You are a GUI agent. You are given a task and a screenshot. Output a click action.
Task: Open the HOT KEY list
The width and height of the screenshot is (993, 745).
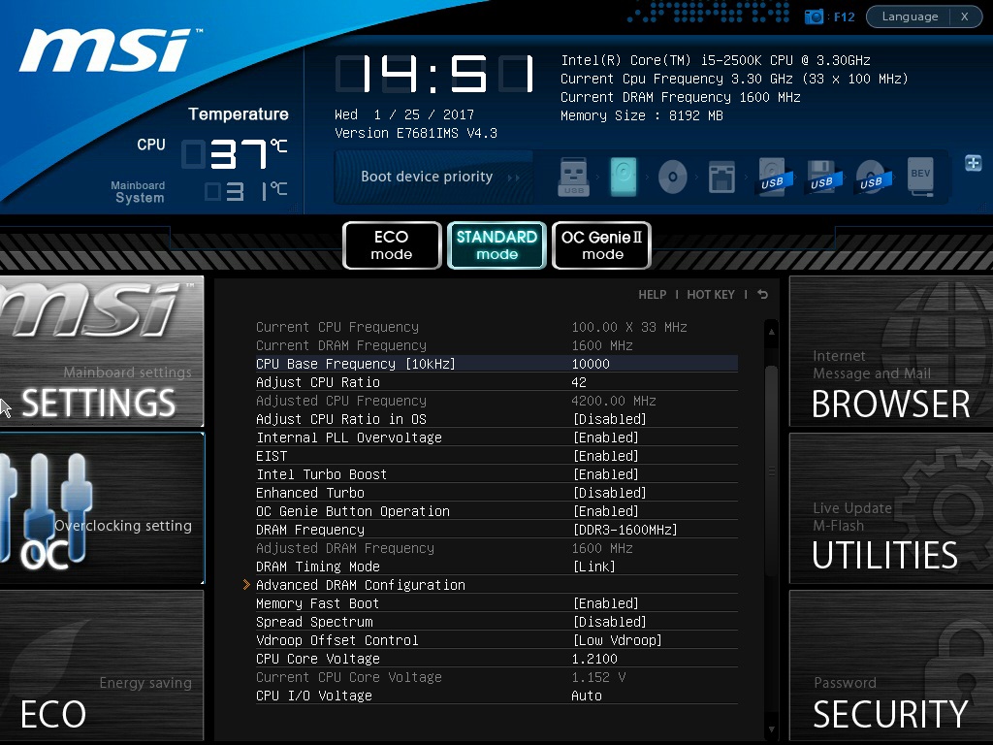(711, 295)
